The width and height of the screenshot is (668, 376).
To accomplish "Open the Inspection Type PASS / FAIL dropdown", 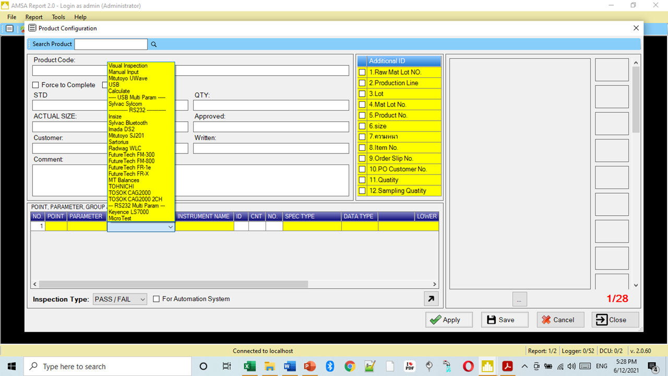I will [x=120, y=299].
